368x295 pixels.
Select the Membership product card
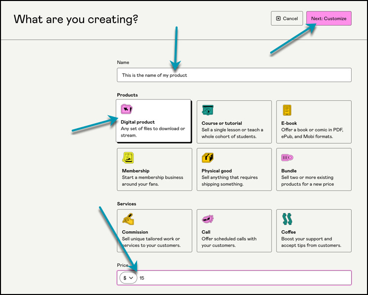154,169
